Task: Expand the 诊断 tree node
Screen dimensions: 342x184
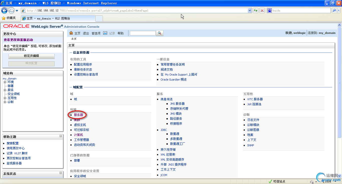Action: [5, 102]
